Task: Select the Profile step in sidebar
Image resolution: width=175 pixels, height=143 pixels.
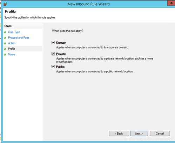Action: 12,49
